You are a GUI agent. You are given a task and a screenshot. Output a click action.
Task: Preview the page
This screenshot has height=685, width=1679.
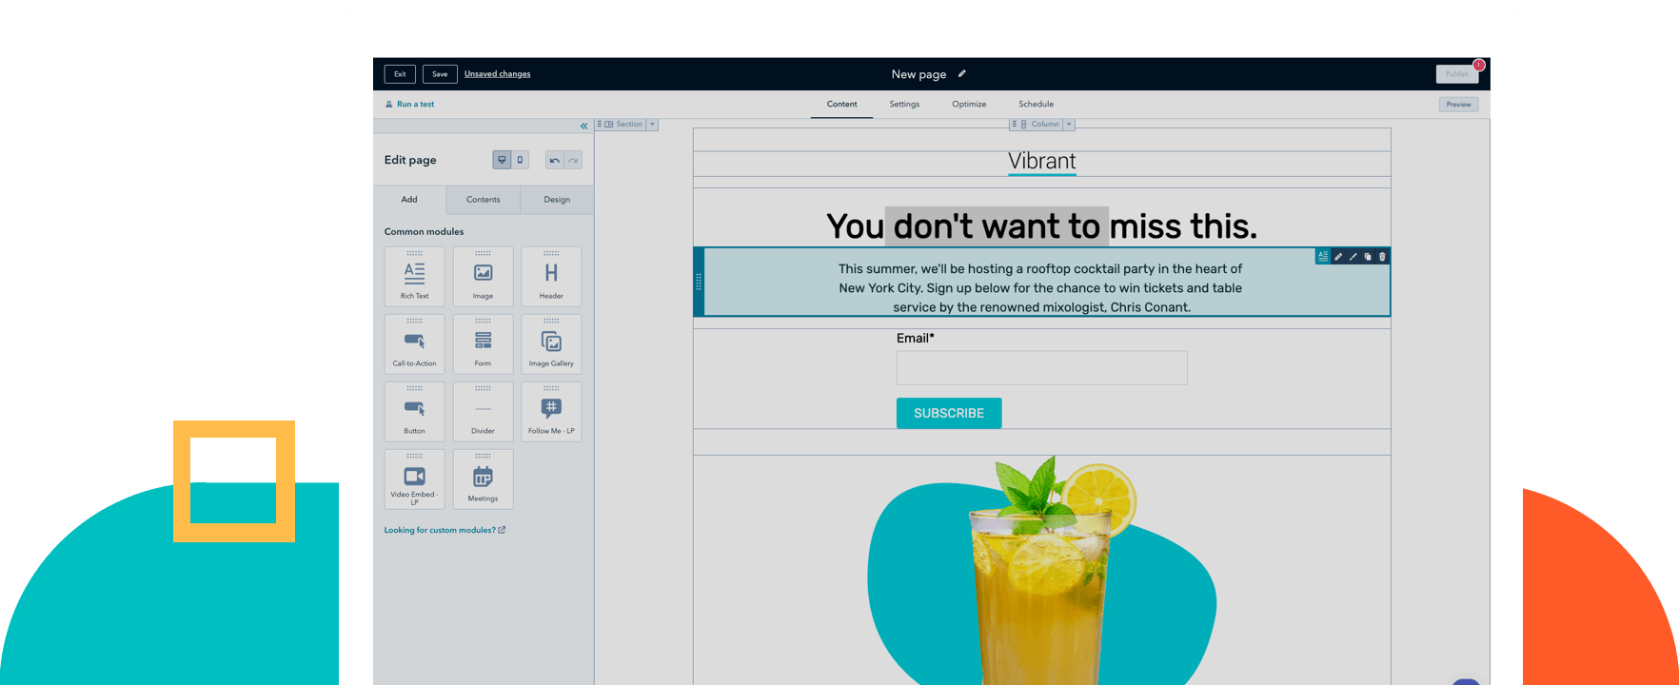click(x=1458, y=105)
